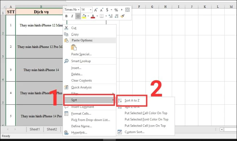
Task: Click Decrease Decimal icon
Action: tap(116, 16)
